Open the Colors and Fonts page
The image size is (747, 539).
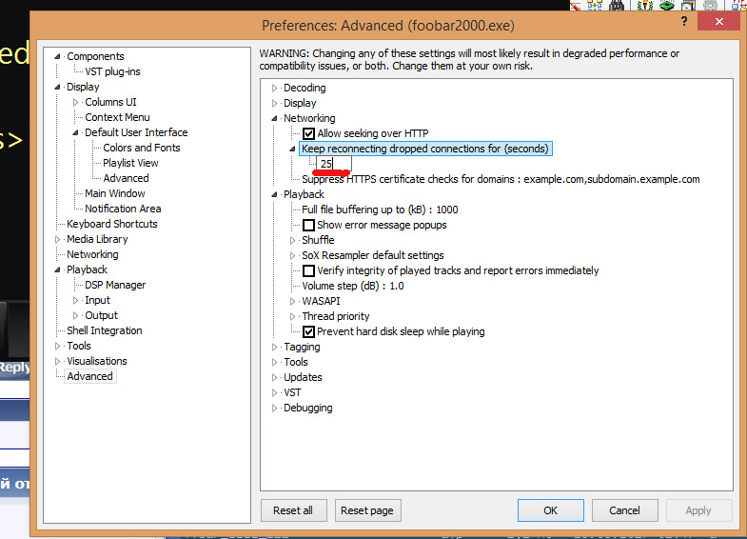point(142,148)
